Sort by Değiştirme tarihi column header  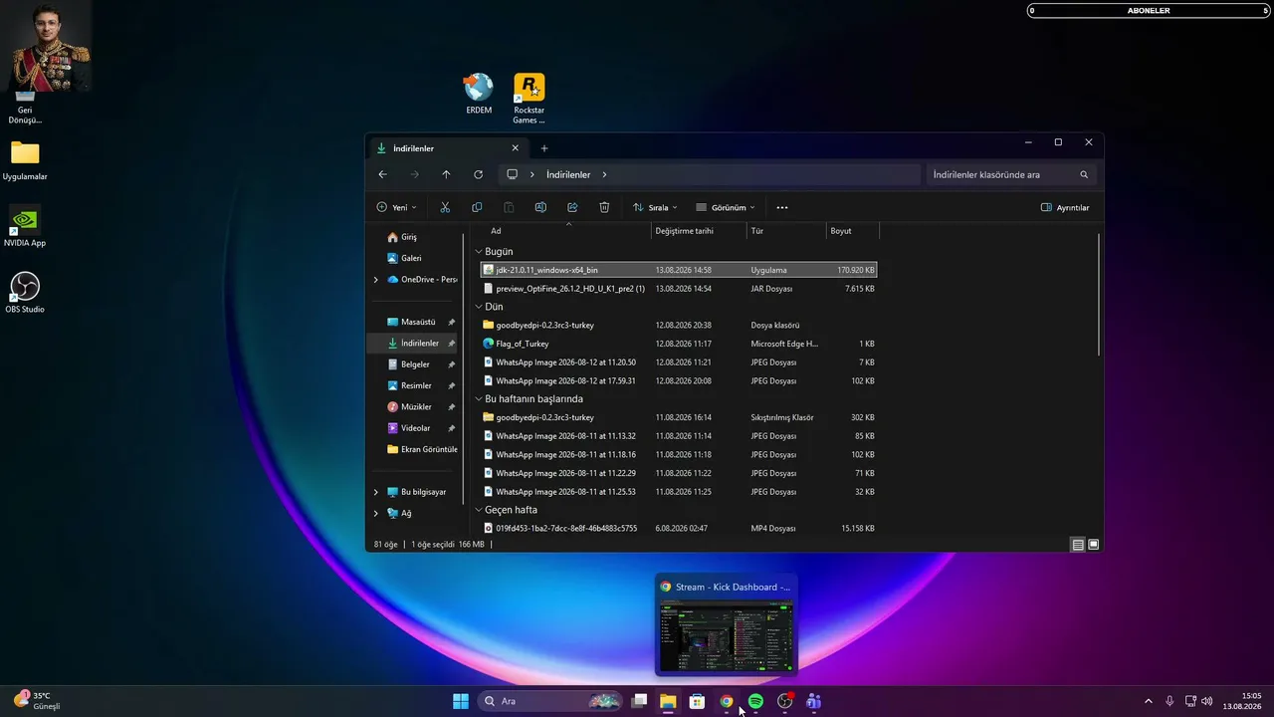pyautogui.click(x=699, y=231)
